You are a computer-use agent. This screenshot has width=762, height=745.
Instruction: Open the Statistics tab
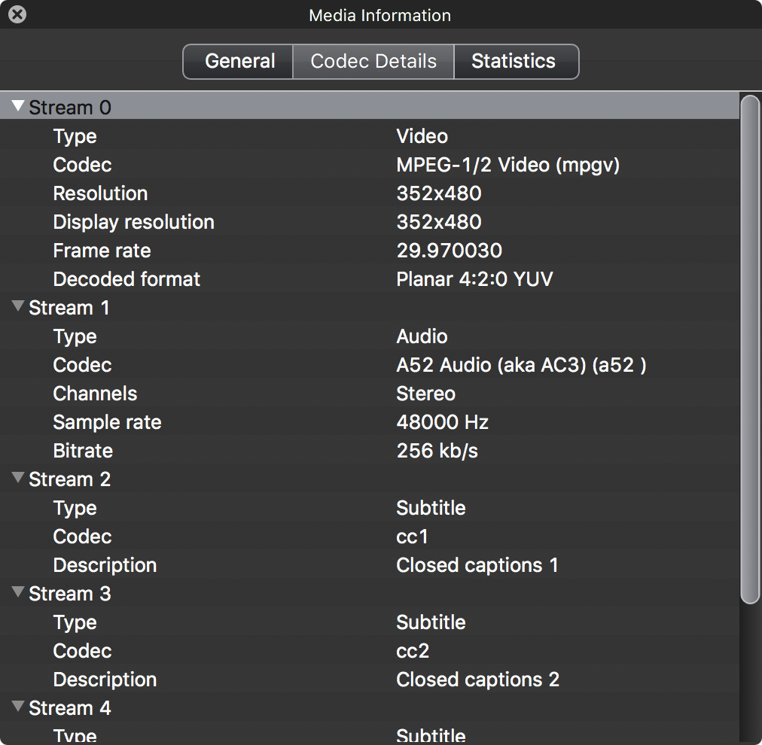point(514,62)
